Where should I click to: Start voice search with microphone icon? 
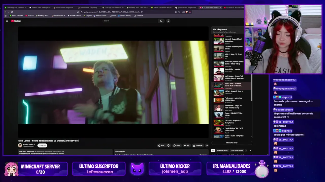[168, 21]
